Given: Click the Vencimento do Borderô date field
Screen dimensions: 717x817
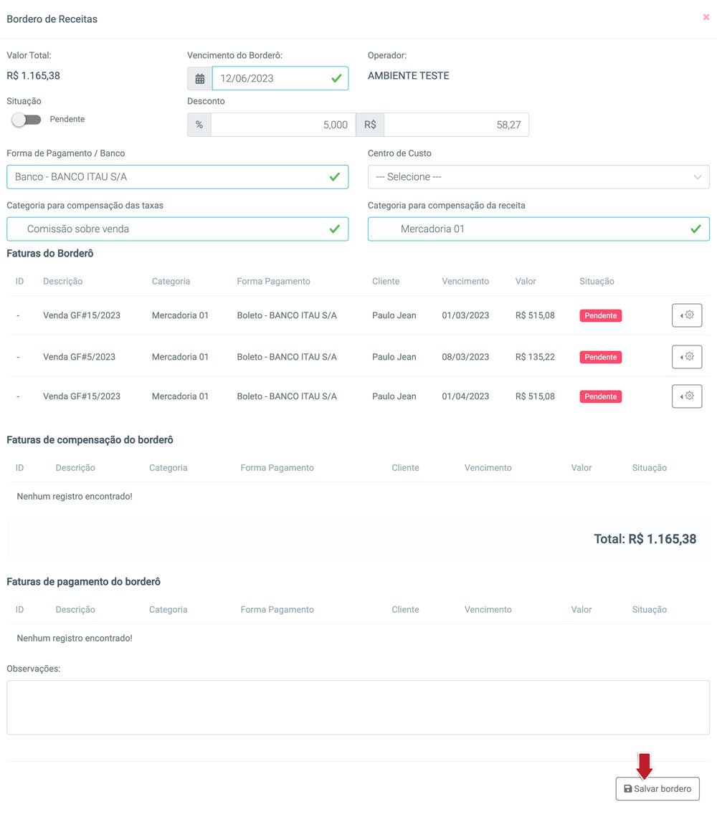Looking at the screenshot, I should point(280,79).
